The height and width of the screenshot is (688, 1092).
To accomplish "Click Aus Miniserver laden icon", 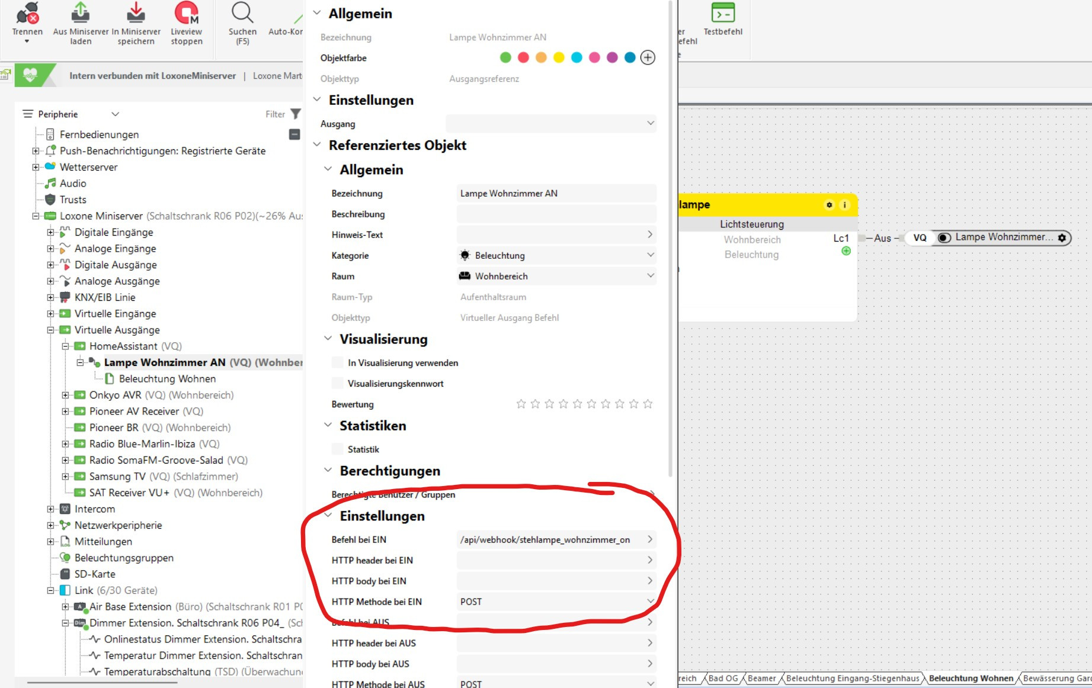I will (81, 12).
